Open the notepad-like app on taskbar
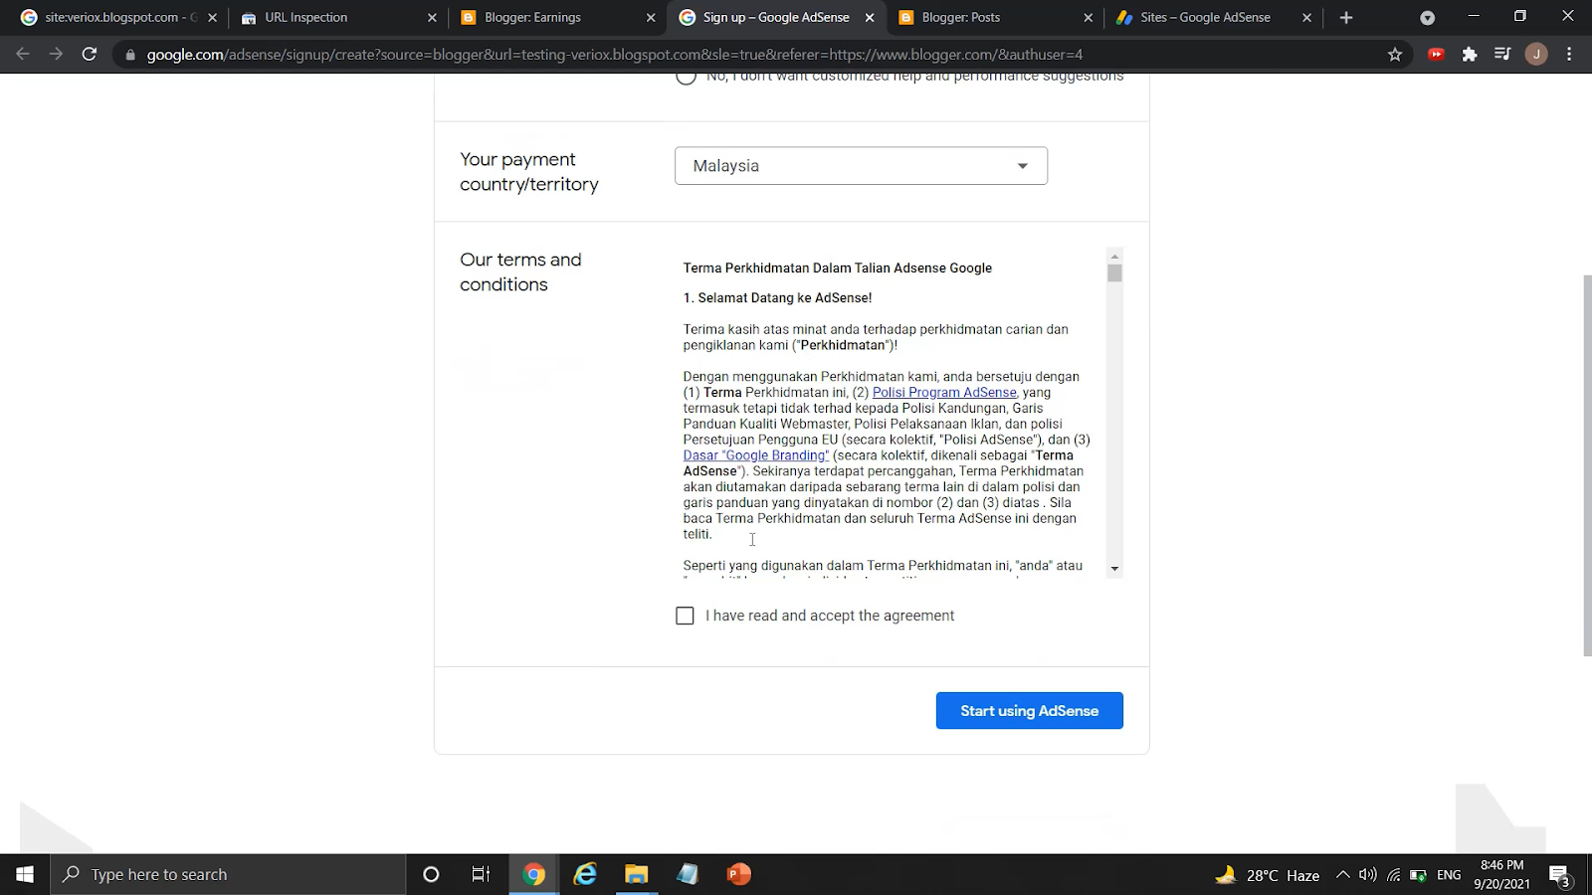Screen dimensions: 1592x895 click(688, 874)
